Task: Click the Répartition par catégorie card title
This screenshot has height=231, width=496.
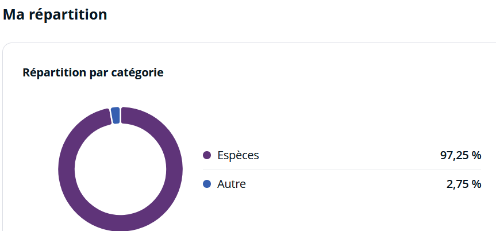Action: point(93,73)
